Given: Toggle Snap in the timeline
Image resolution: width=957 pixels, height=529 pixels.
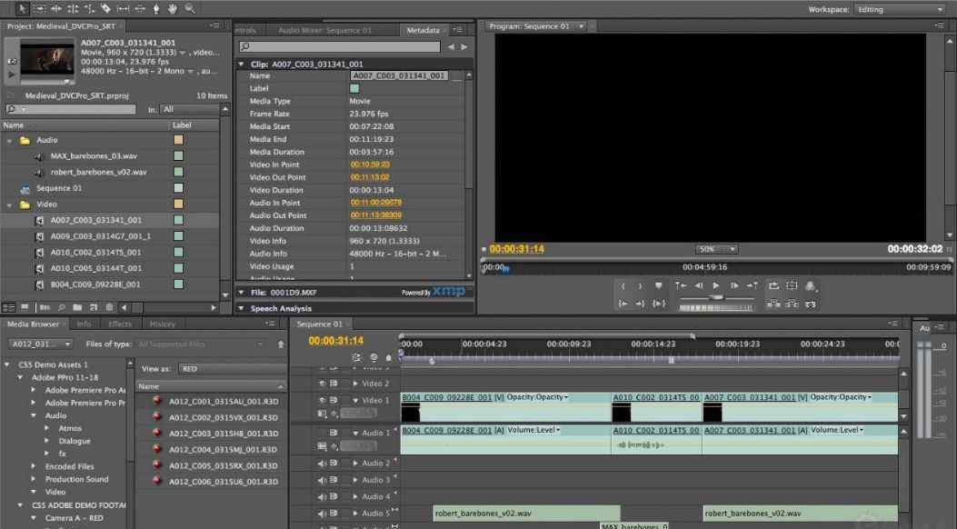Looking at the screenshot, I should point(356,358).
